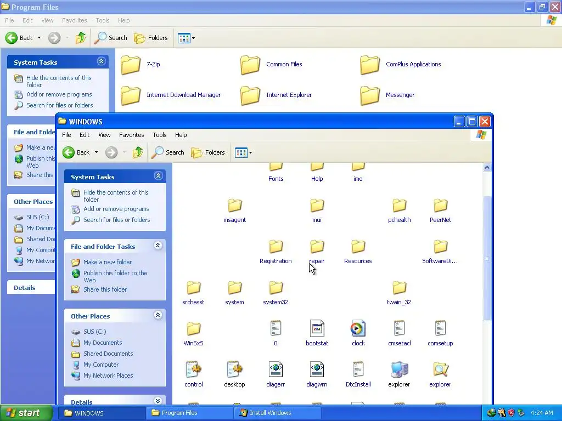Viewport: 562px width, 421px height.
Task: Open Favorites menu in WINDOWS window
Action: point(132,135)
